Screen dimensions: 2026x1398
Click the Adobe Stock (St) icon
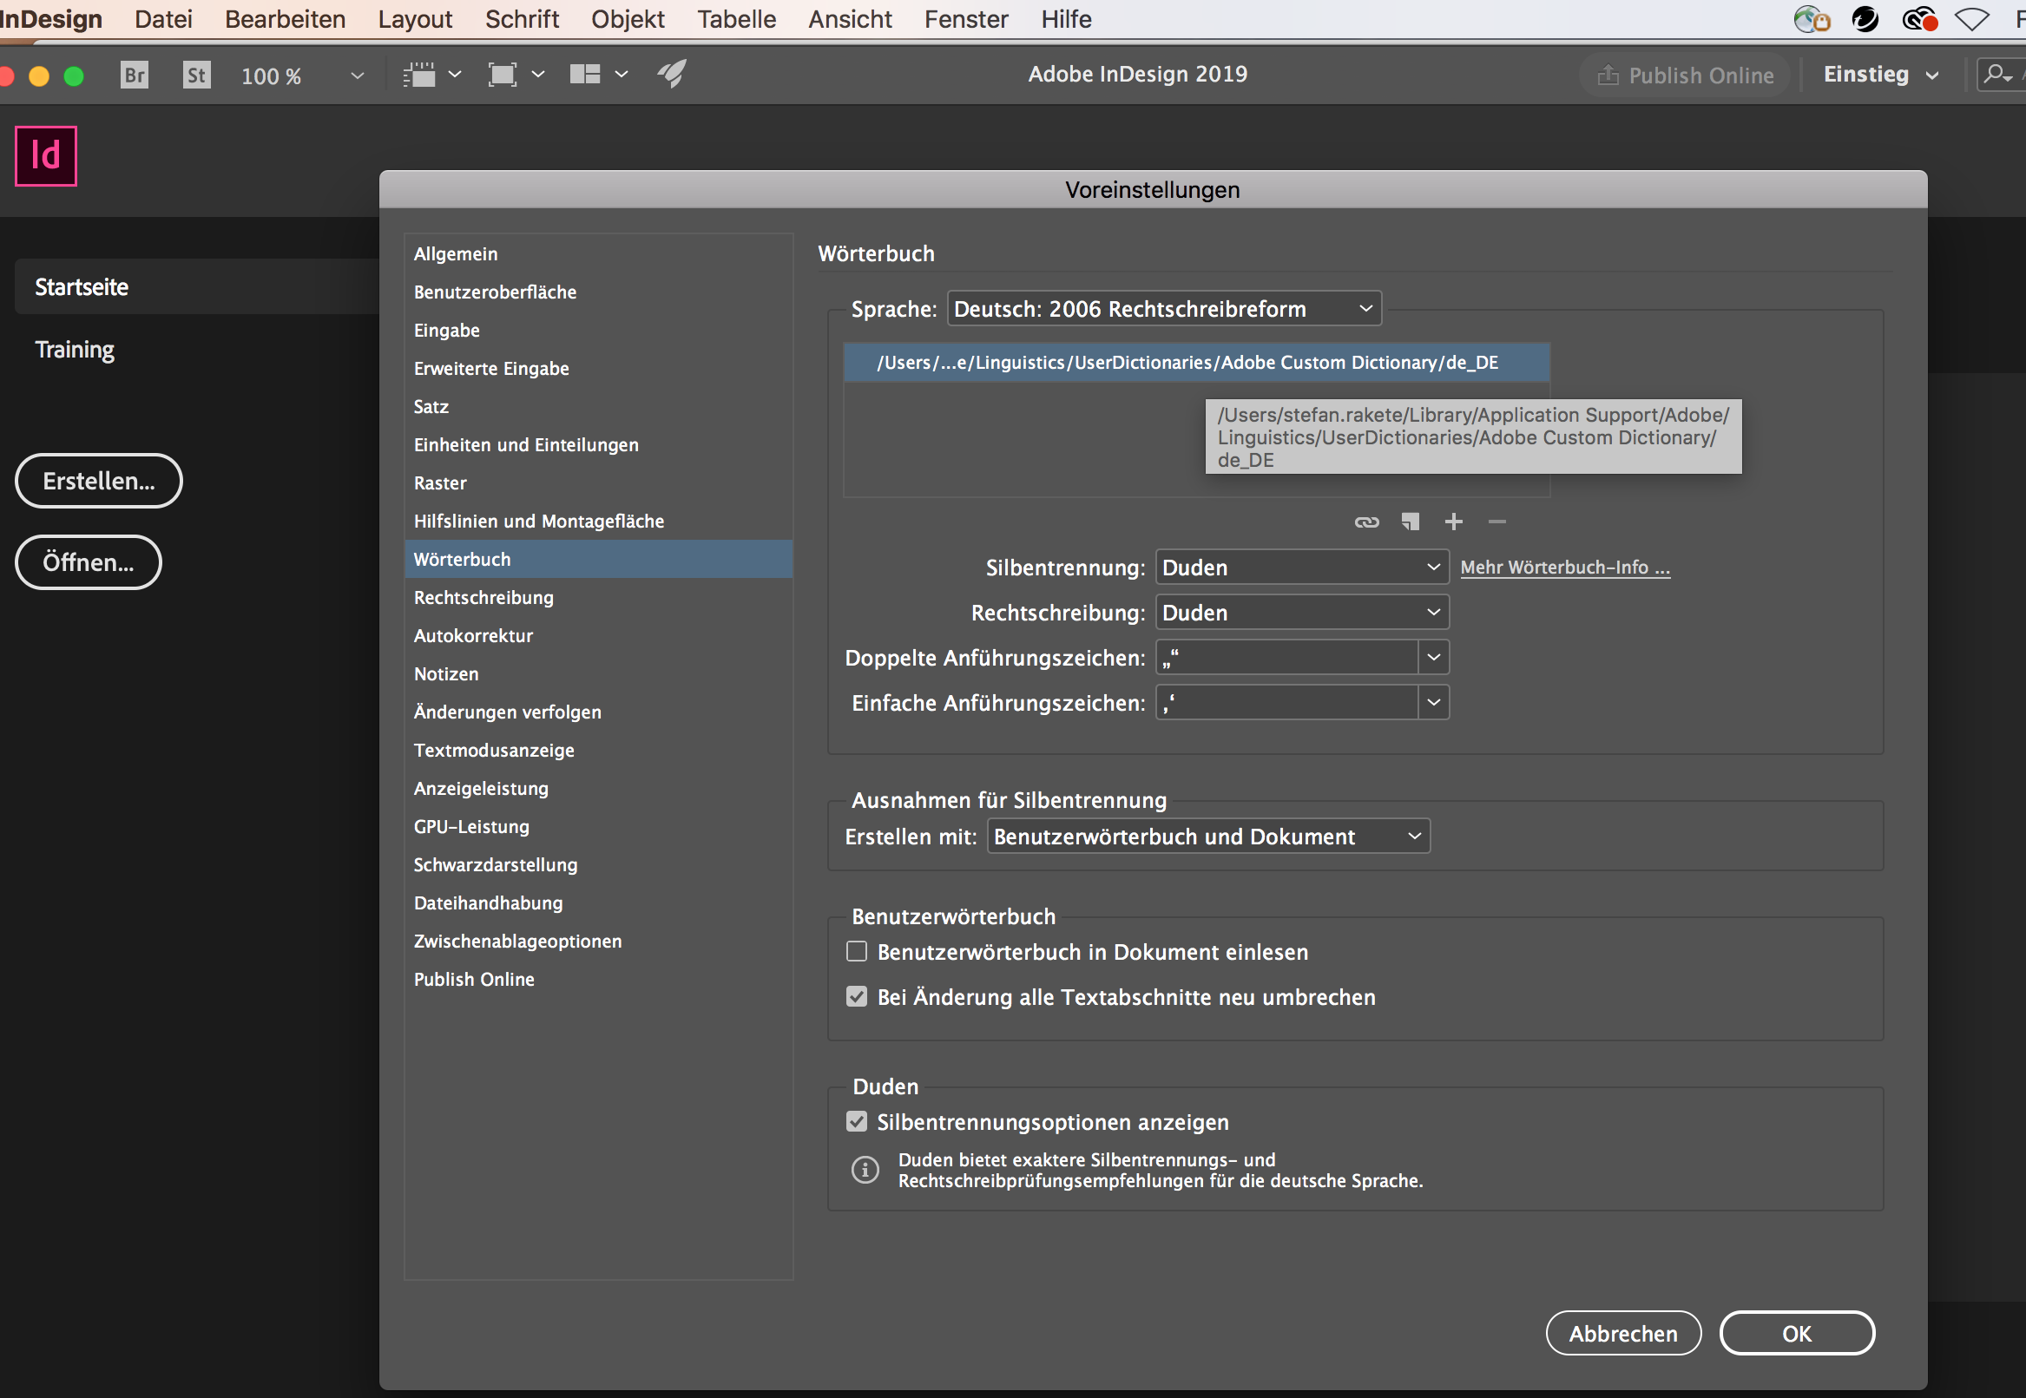196,75
